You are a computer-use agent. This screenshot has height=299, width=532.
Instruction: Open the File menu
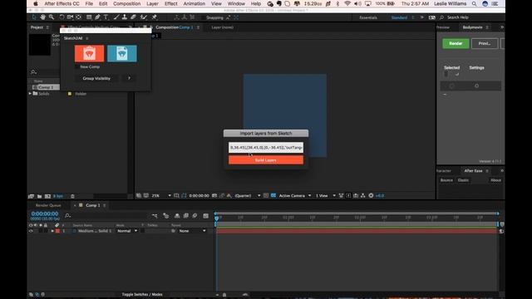tap(89, 3)
